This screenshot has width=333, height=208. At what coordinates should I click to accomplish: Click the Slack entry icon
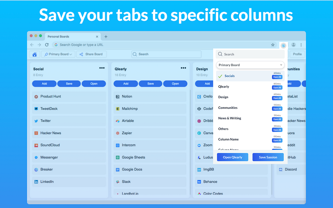118,182
